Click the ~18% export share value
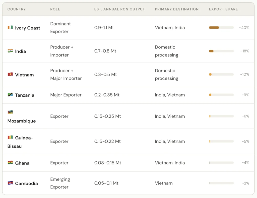257x198 pixels. tap(245, 51)
